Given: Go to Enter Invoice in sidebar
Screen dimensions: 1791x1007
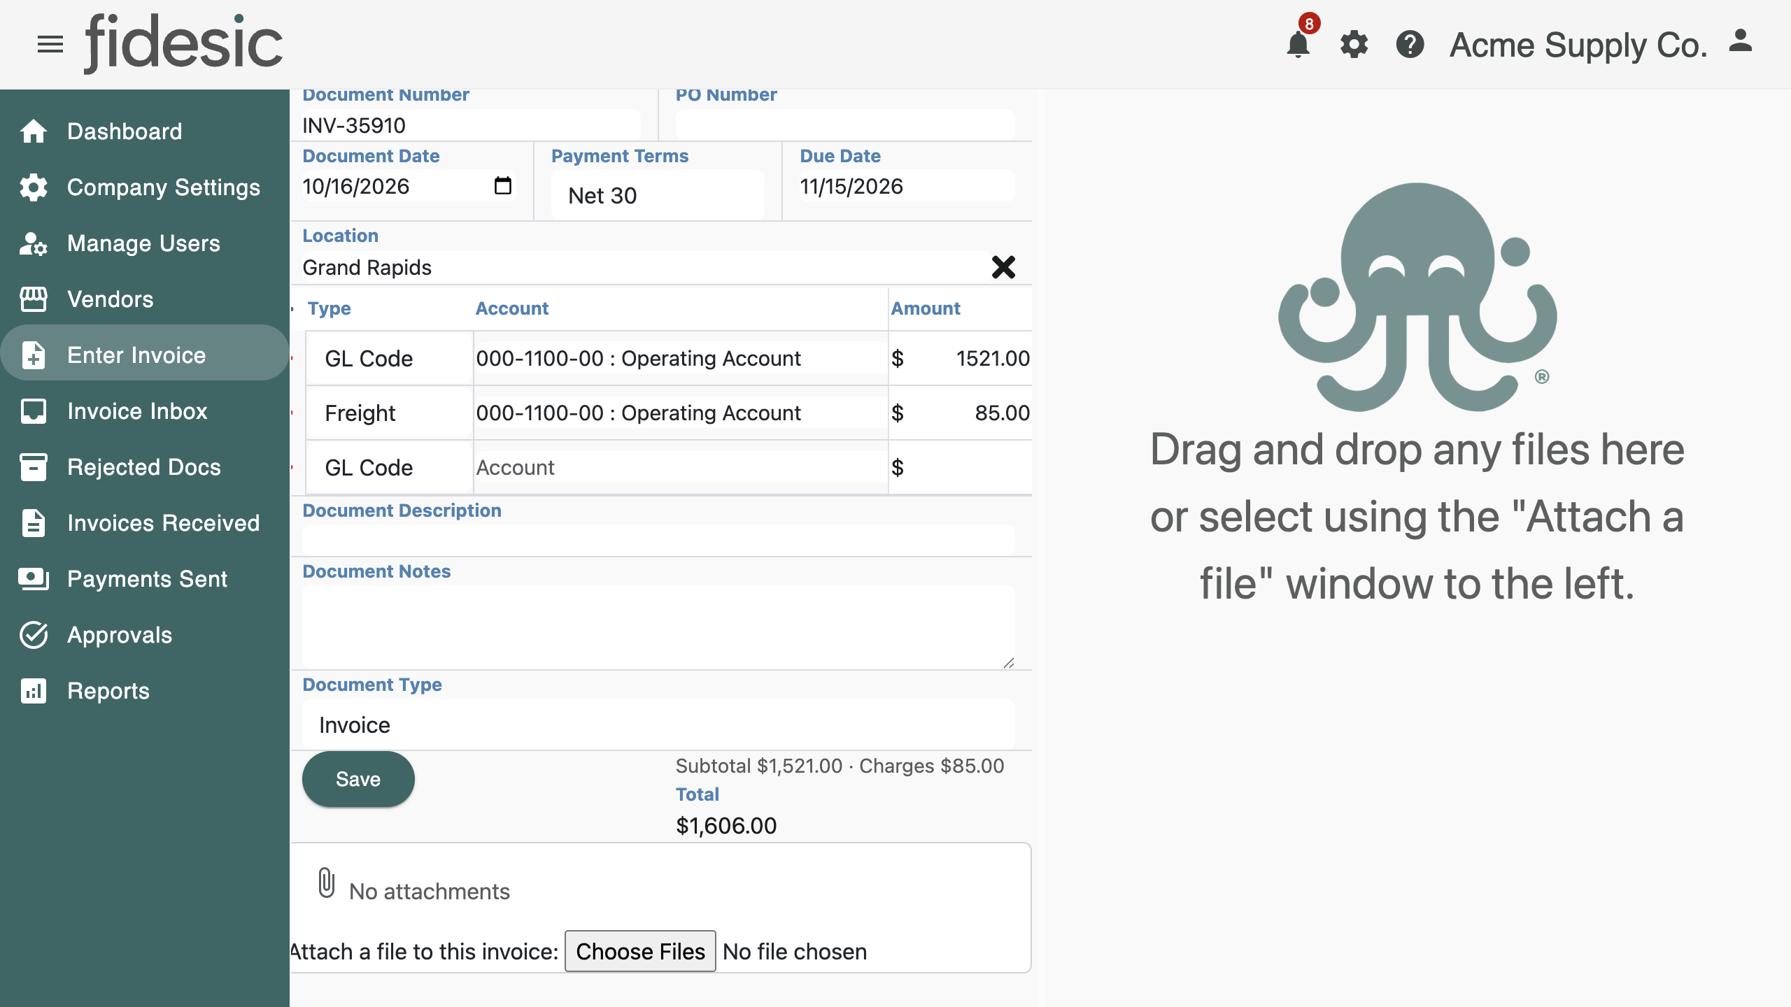Looking at the screenshot, I should click(145, 355).
